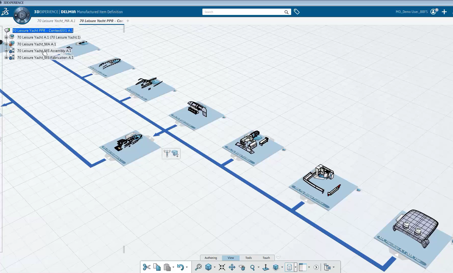Open the view cube orientation dropdown arrow
This screenshot has height=273, width=453.
click(x=215, y=267)
